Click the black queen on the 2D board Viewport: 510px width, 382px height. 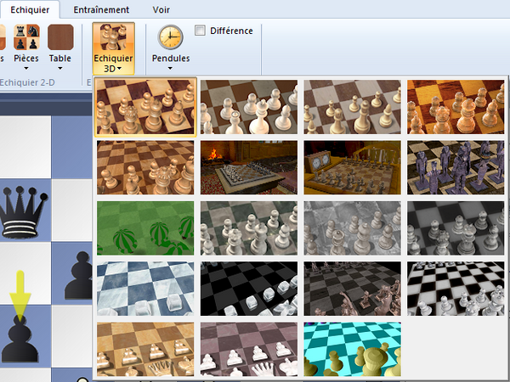(23, 211)
